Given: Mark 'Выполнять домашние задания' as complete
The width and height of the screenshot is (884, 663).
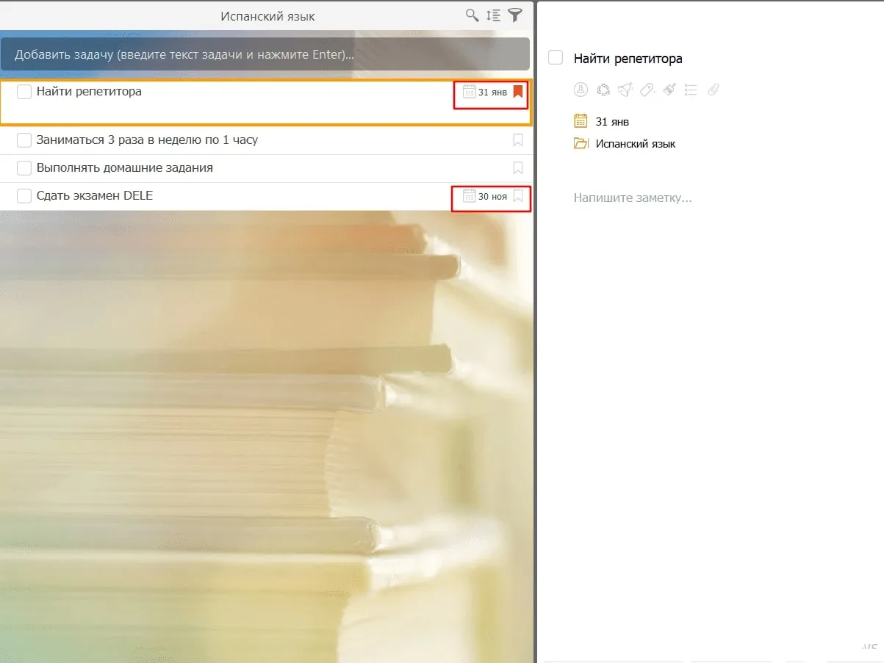Looking at the screenshot, I should pyautogui.click(x=24, y=168).
